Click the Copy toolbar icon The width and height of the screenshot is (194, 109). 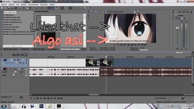(27, 8)
